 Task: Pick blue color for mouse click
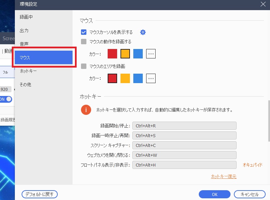click(138, 54)
